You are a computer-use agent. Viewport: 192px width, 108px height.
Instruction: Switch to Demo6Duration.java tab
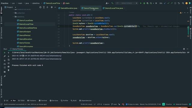click(x=69, y=8)
